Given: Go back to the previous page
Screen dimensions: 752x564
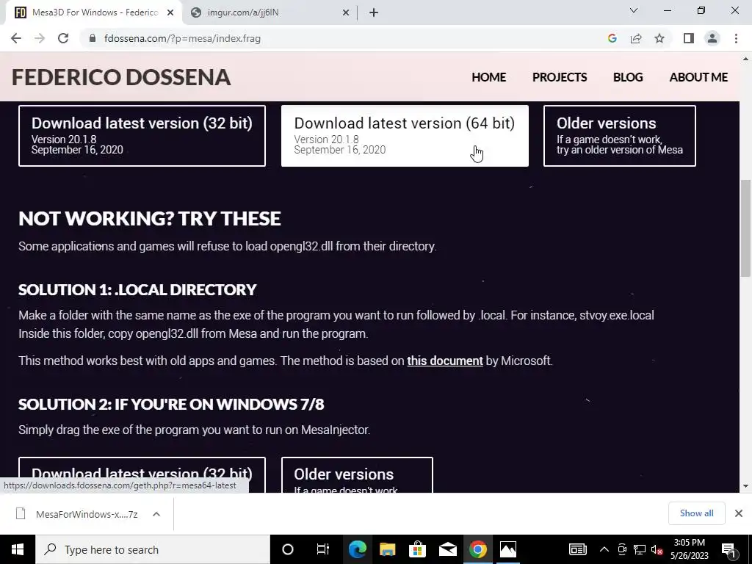Looking at the screenshot, I should [16, 38].
